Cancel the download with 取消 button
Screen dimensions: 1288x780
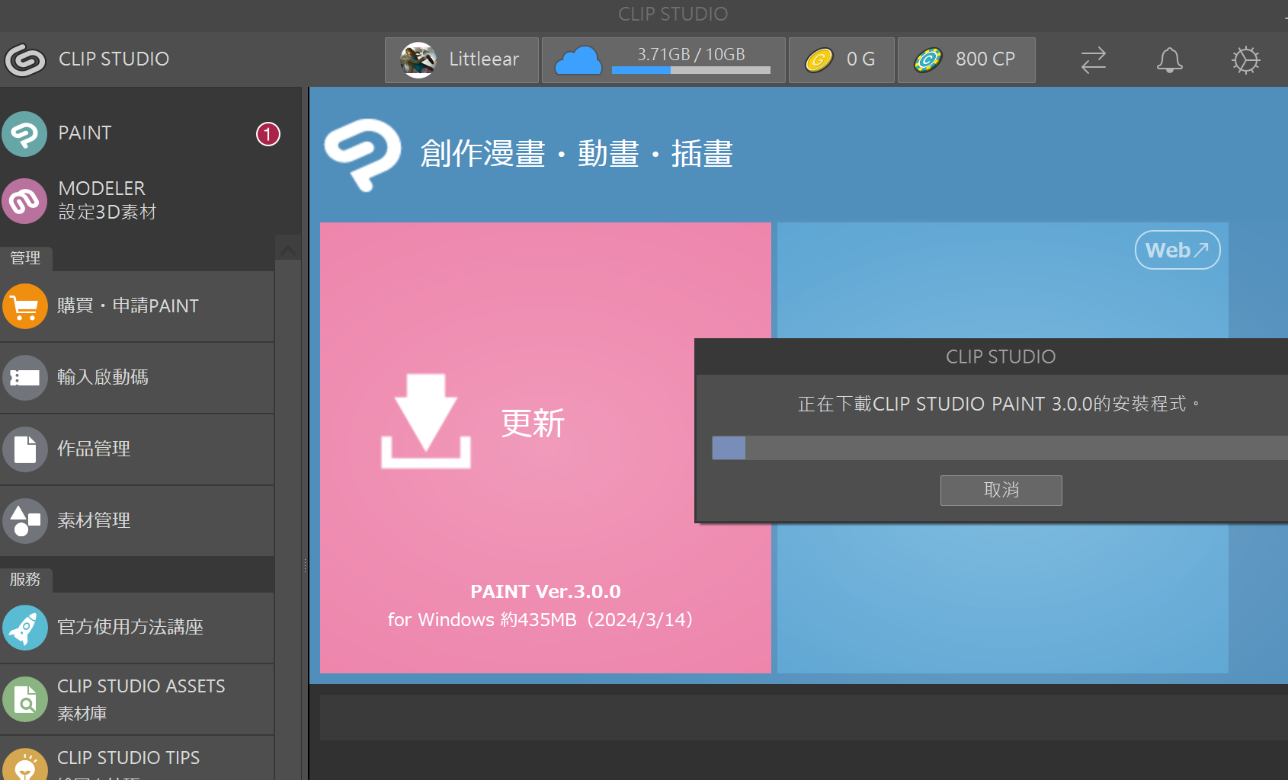click(1001, 491)
